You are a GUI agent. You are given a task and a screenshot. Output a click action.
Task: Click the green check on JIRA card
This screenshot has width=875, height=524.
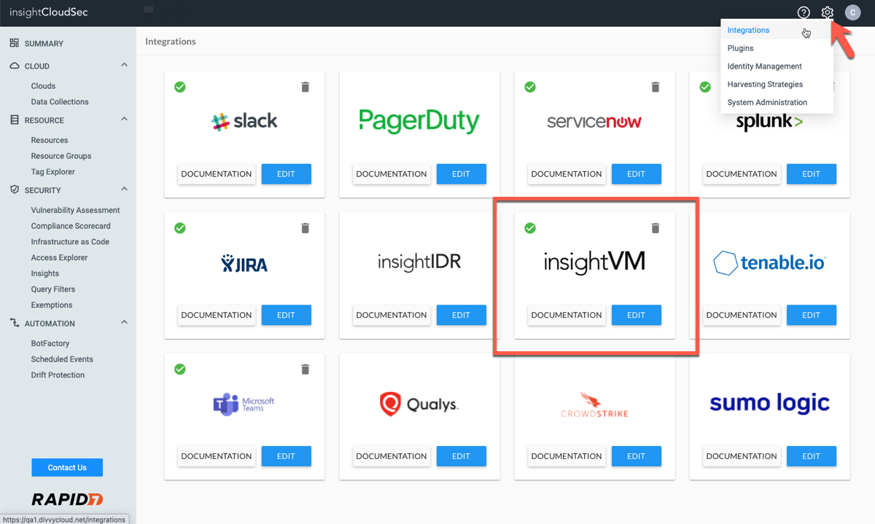tap(180, 228)
